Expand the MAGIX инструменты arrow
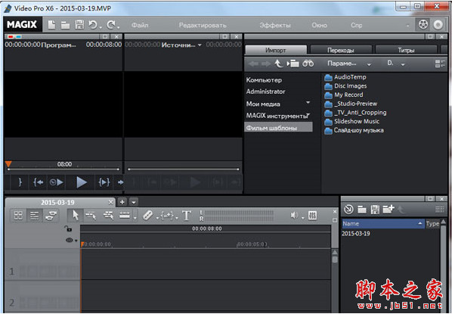This screenshot has width=452, height=314. tap(308, 114)
